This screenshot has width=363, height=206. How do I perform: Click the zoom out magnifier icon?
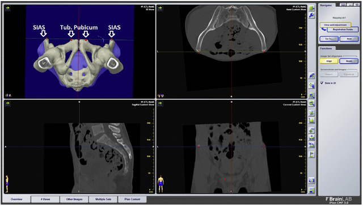(x=311, y=103)
